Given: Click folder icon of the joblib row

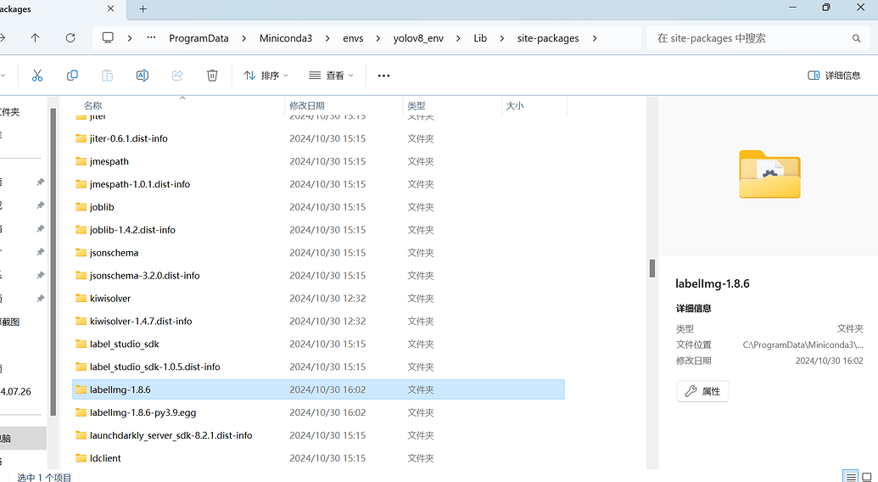Looking at the screenshot, I should tap(81, 207).
